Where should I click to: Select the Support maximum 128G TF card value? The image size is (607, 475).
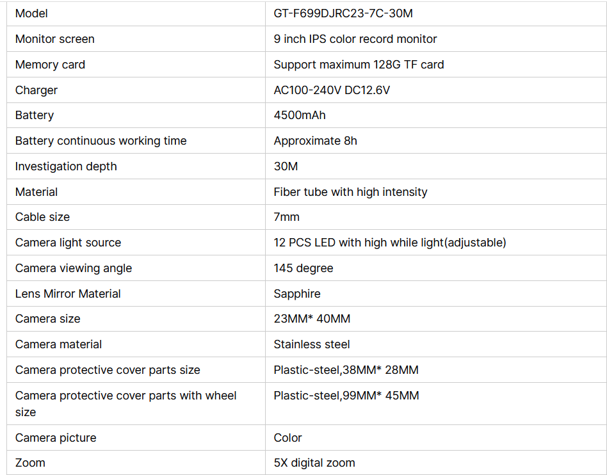[x=359, y=65]
